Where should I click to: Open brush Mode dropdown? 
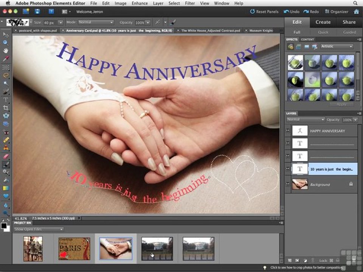coord(96,22)
